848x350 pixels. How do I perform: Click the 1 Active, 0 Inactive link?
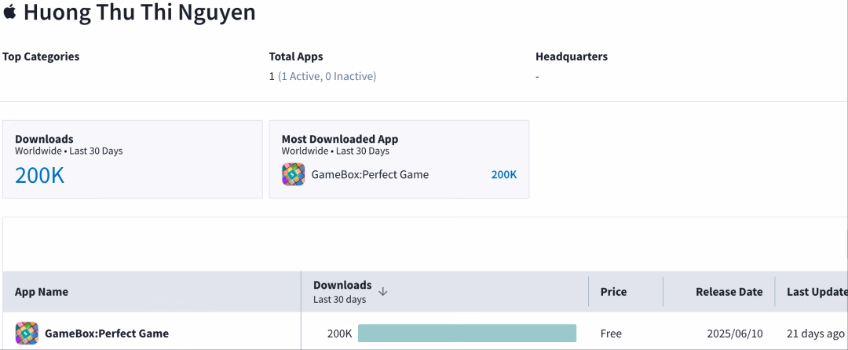click(327, 77)
